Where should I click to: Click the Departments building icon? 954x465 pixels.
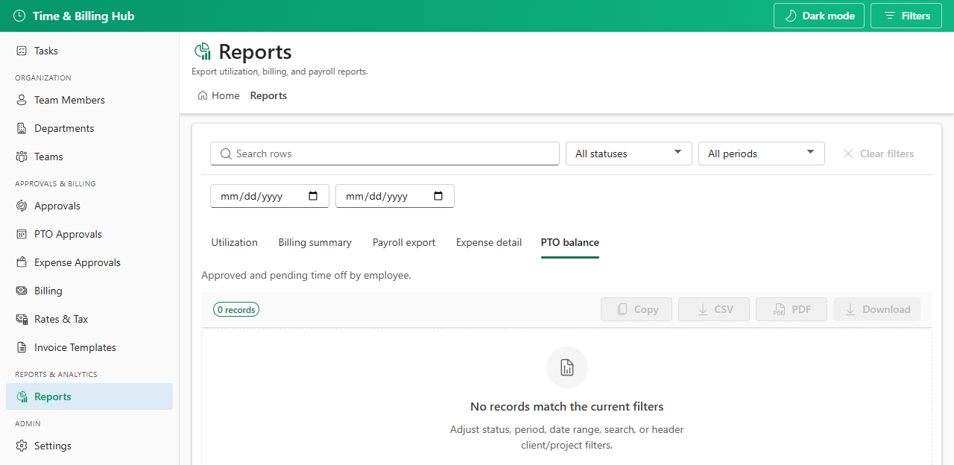point(22,128)
